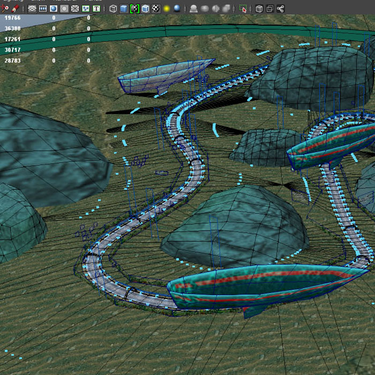This screenshot has width=375, height=375.
Task: Toggle Use Default Material icon
Action: 134,9
